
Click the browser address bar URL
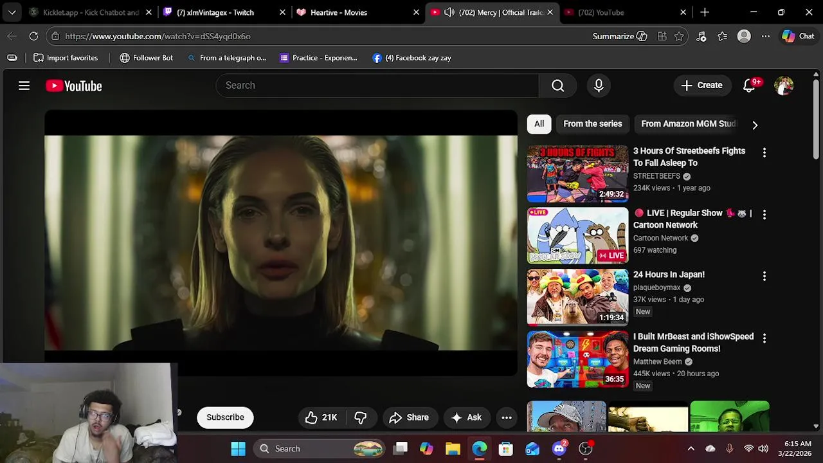(158, 36)
